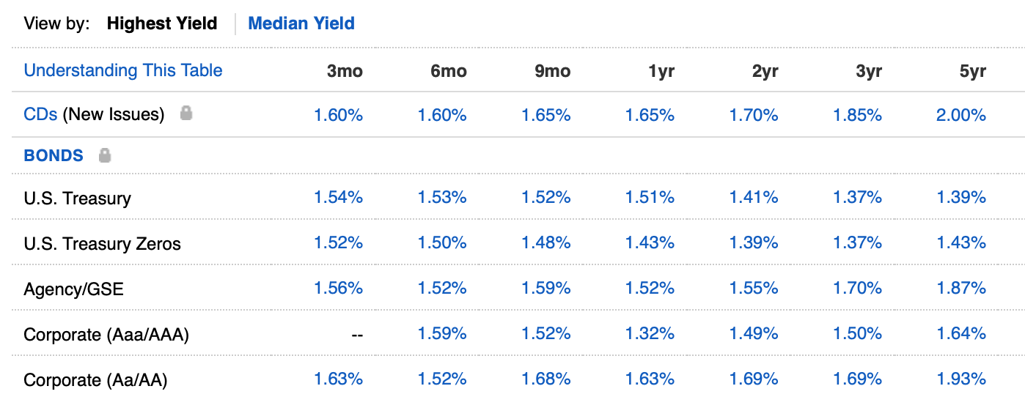Viewport: 1025px width, 397px height.
Task: Click Corporate (Aaa/AAA) 1yr yield 1.32%
Action: (650, 333)
